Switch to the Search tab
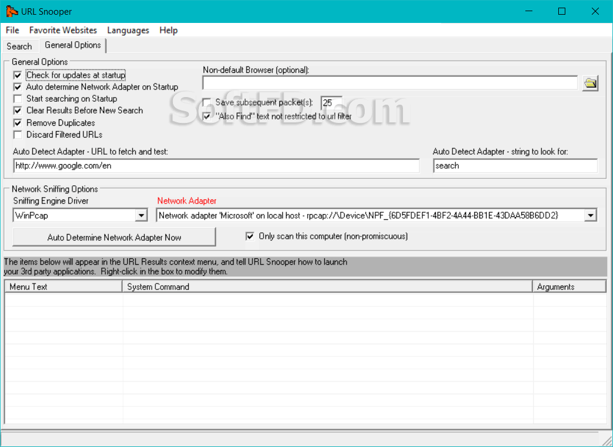The height and width of the screenshot is (447, 613). (19, 46)
